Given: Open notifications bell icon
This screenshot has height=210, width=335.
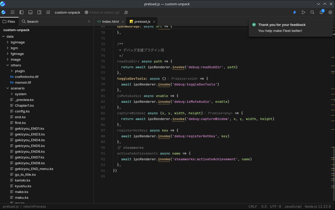Looking at the screenshot, I should tap(321, 12).
